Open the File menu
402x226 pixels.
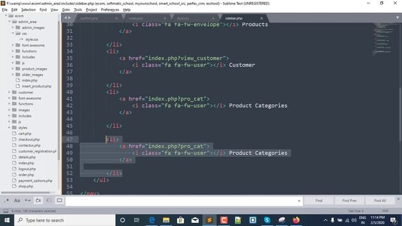pos(4,10)
